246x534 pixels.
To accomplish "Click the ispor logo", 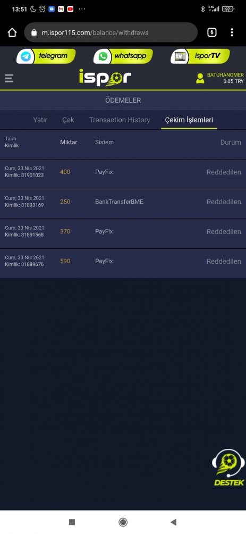I will tap(105, 78).
